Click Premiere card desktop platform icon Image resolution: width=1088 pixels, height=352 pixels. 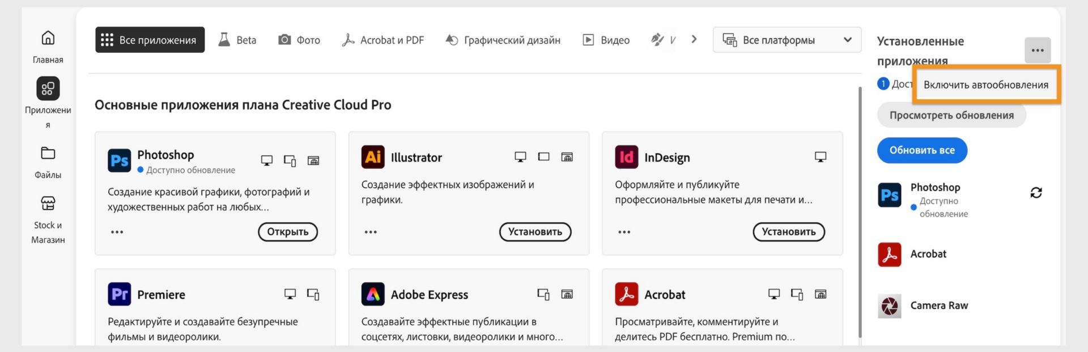[x=290, y=294]
